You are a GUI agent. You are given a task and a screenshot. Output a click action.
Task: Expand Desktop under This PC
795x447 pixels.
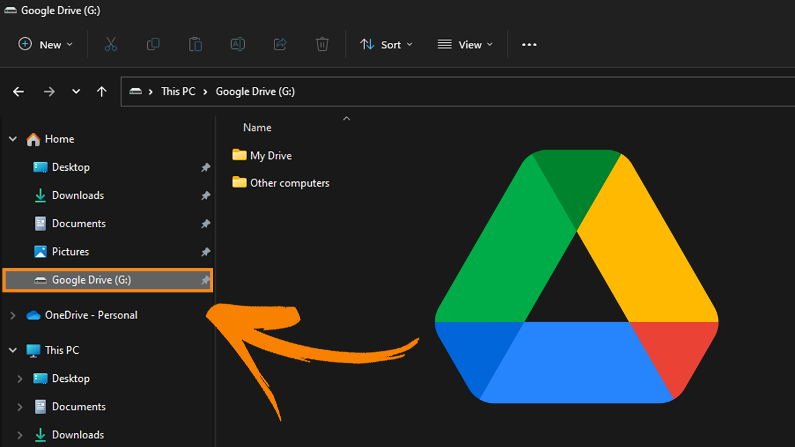pos(20,379)
